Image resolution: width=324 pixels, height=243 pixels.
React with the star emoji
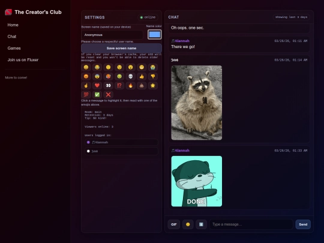(153, 86)
